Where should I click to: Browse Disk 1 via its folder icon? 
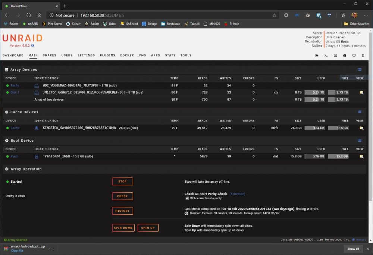pyautogui.click(x=361, y=92)
